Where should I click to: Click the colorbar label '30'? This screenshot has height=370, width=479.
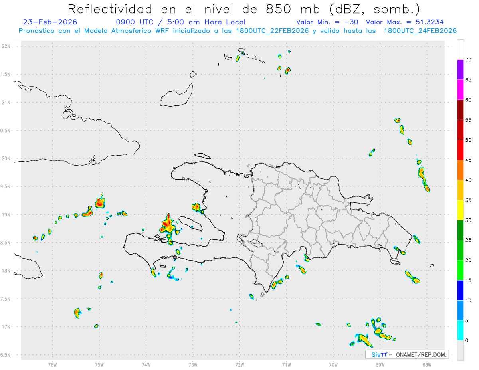coord(469,220)
